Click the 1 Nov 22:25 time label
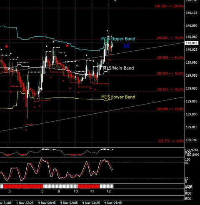The width and height of the screenshot is (200, 205). click(25, 203)
